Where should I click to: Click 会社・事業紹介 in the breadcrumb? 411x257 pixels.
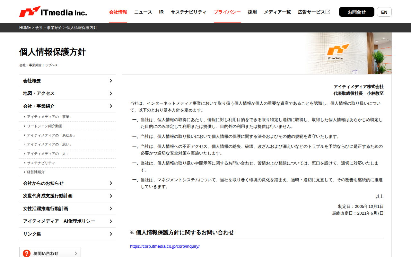49,28
